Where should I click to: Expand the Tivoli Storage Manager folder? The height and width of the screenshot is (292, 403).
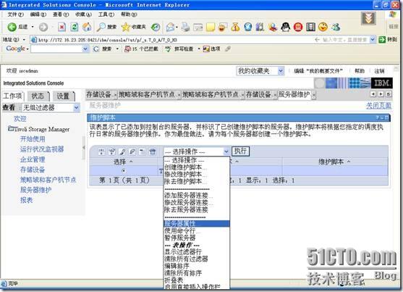(11, 128)
